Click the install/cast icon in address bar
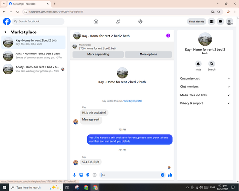The image size is (239, 191). tap(213, 11)
